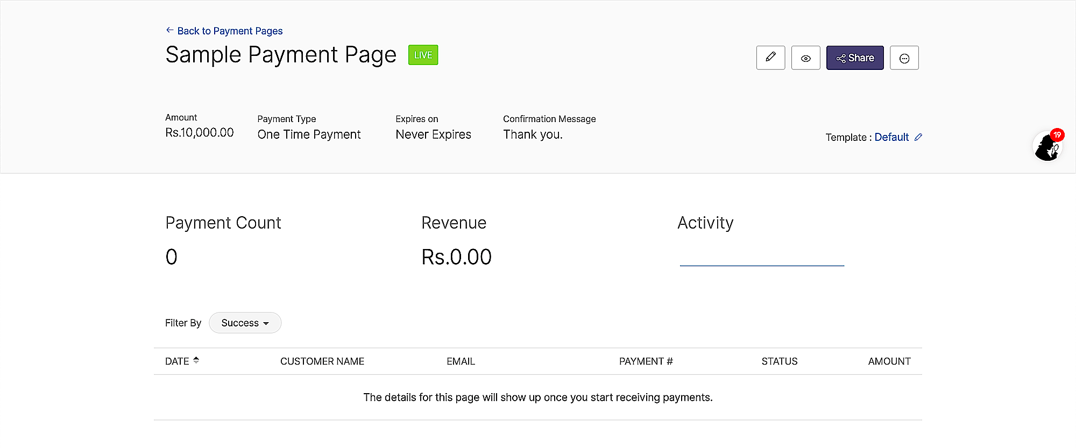The height and width of the screenshot is (448, 1076).
Task: Go back to Payment Pages
Action: [x=230, y=31]
